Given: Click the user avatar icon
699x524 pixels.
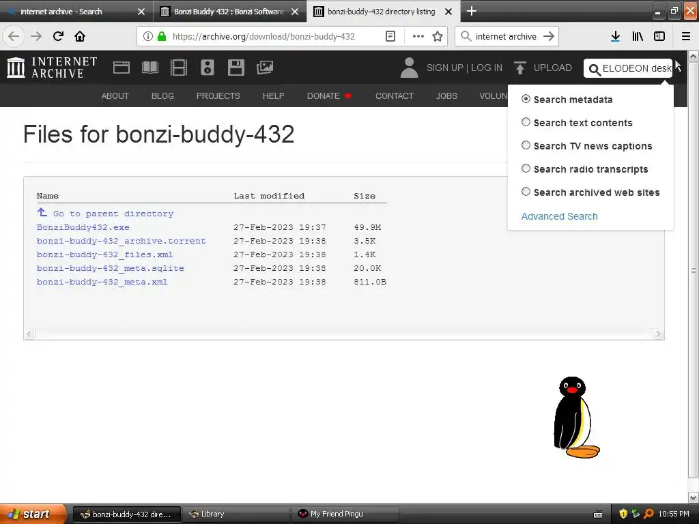Looking at the screenshot, I should (410, 68).
